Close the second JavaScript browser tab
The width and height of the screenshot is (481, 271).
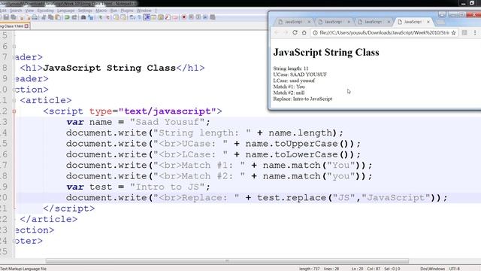(x=349, y=22)
